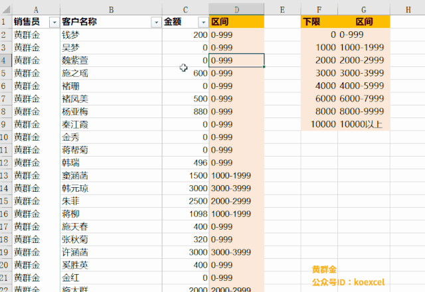This screenshot has width=425, height=292.
Task: Click amount cell 880
Action: pyautogui.click(x=186, y=111)
